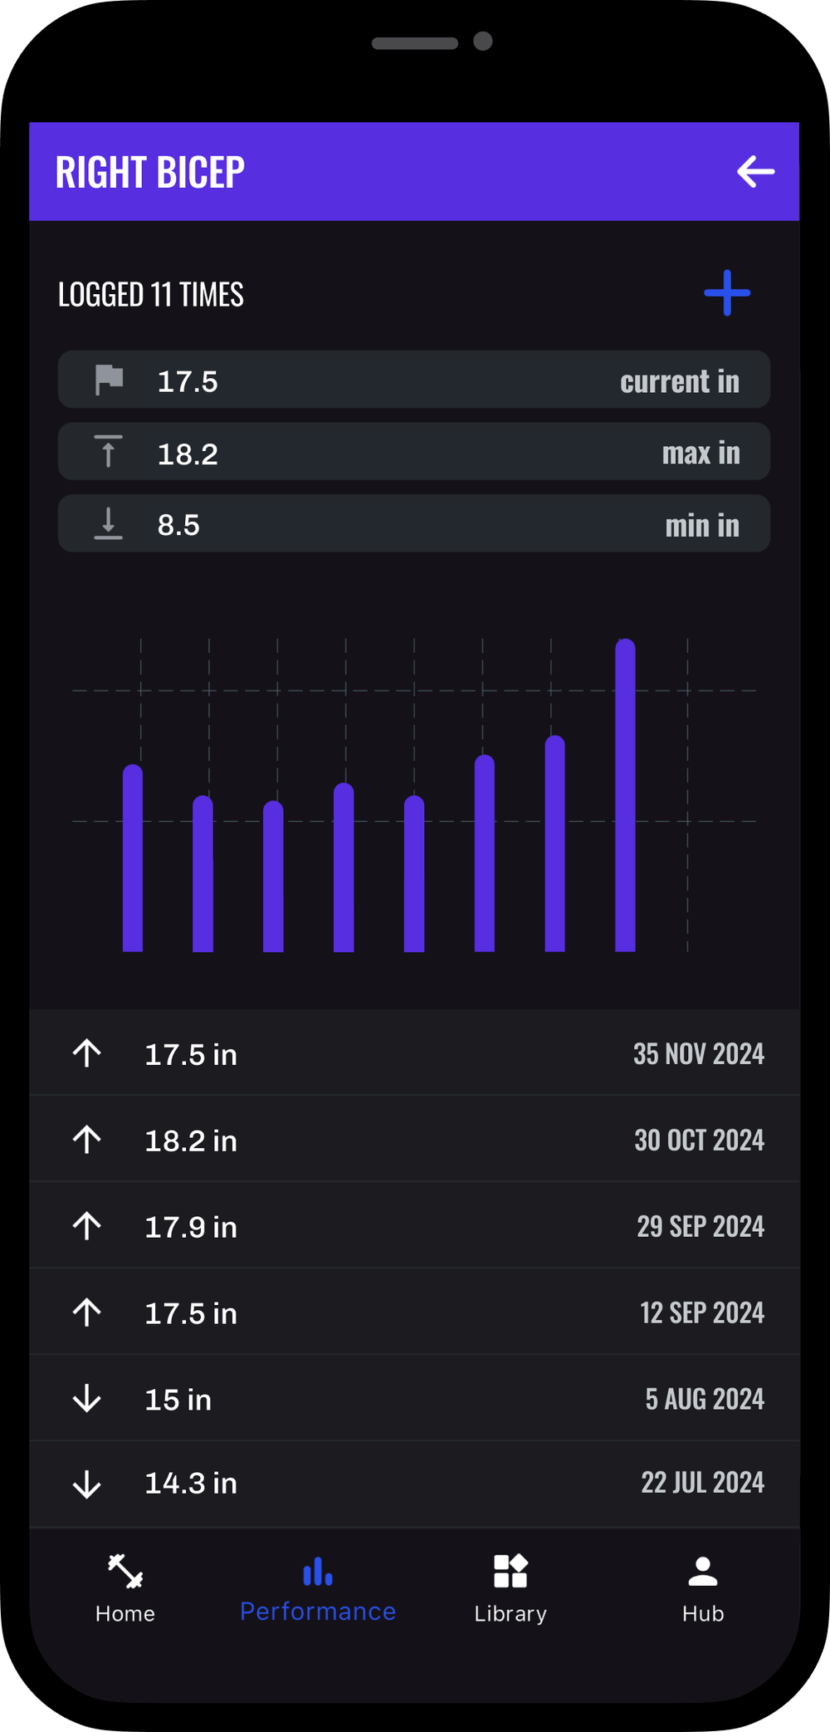Image resolution: width=830 pixels, height=1732 pixels.
Task: Open the 18.2 in entry from 30 OCT 2024
Action: 414,1140
